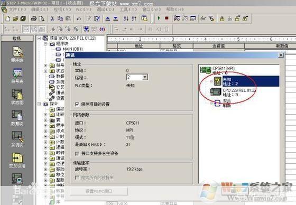
Task: Select the CP5611(MPI) interface entry
Action: point(217,70)
